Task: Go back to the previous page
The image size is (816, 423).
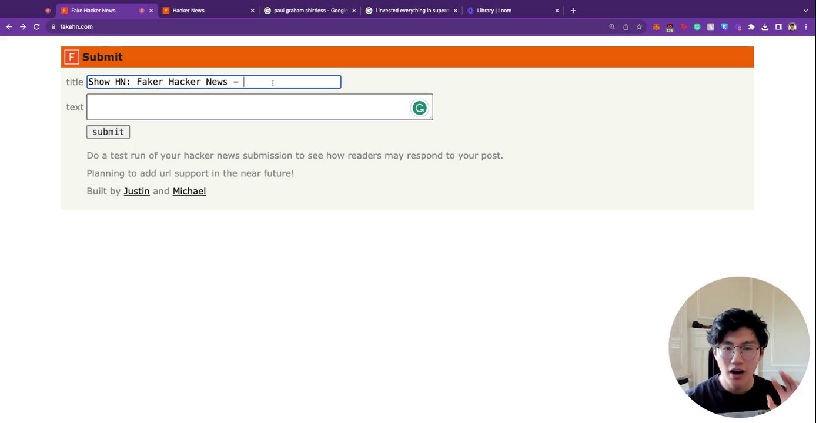Action: click(x=9, y=26)
